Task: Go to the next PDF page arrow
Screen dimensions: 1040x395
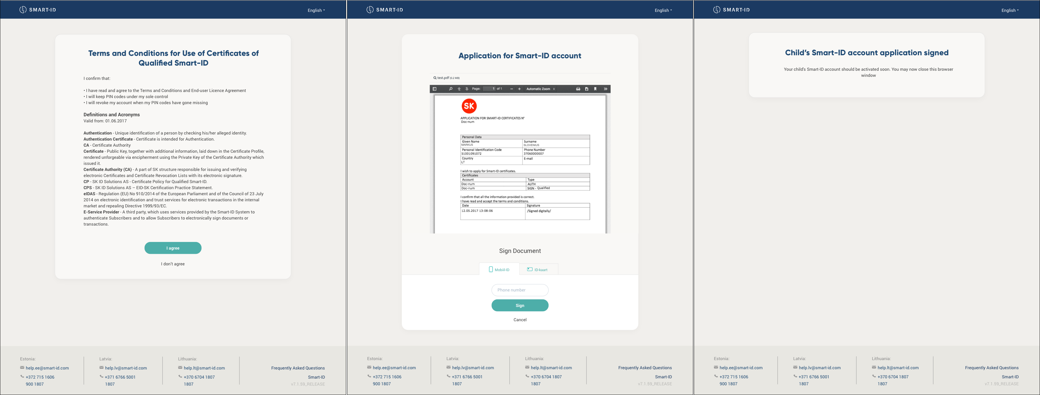Action: click(467, 89)
